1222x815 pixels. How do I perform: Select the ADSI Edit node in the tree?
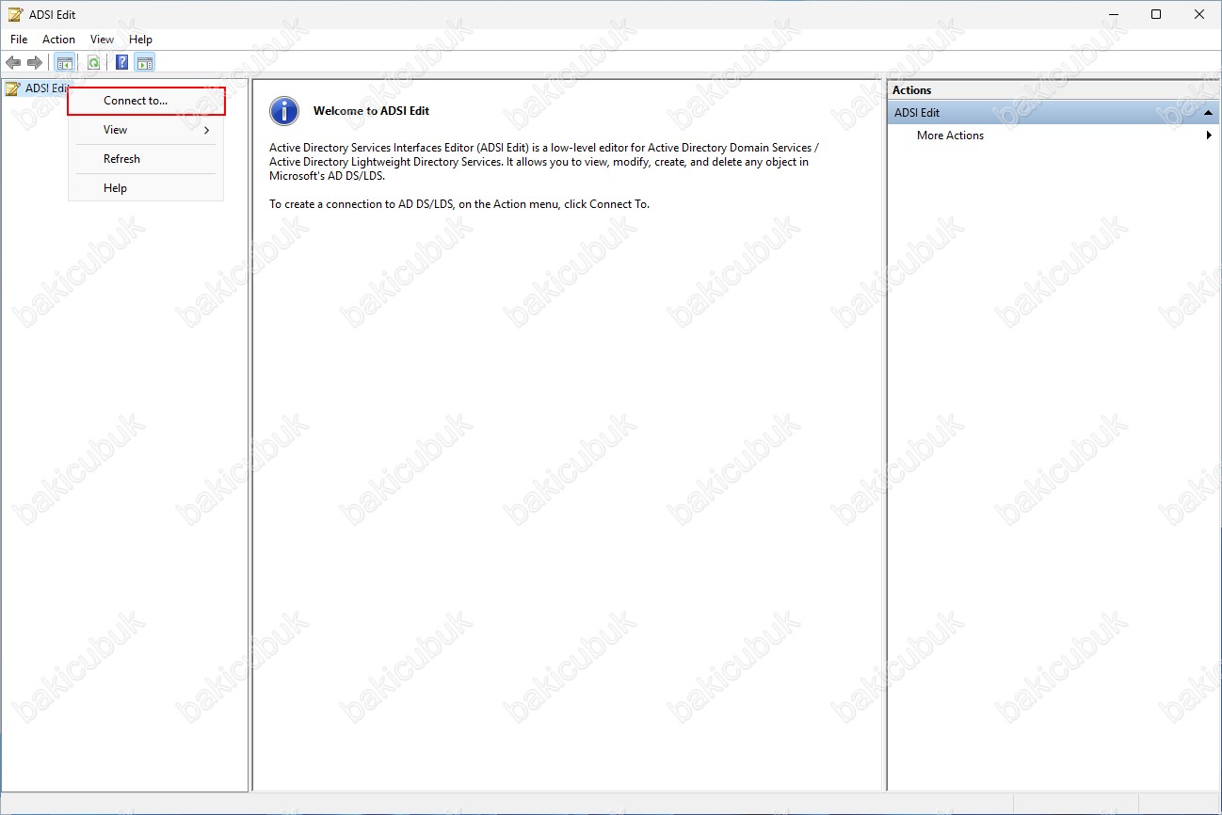pos(38,88)
